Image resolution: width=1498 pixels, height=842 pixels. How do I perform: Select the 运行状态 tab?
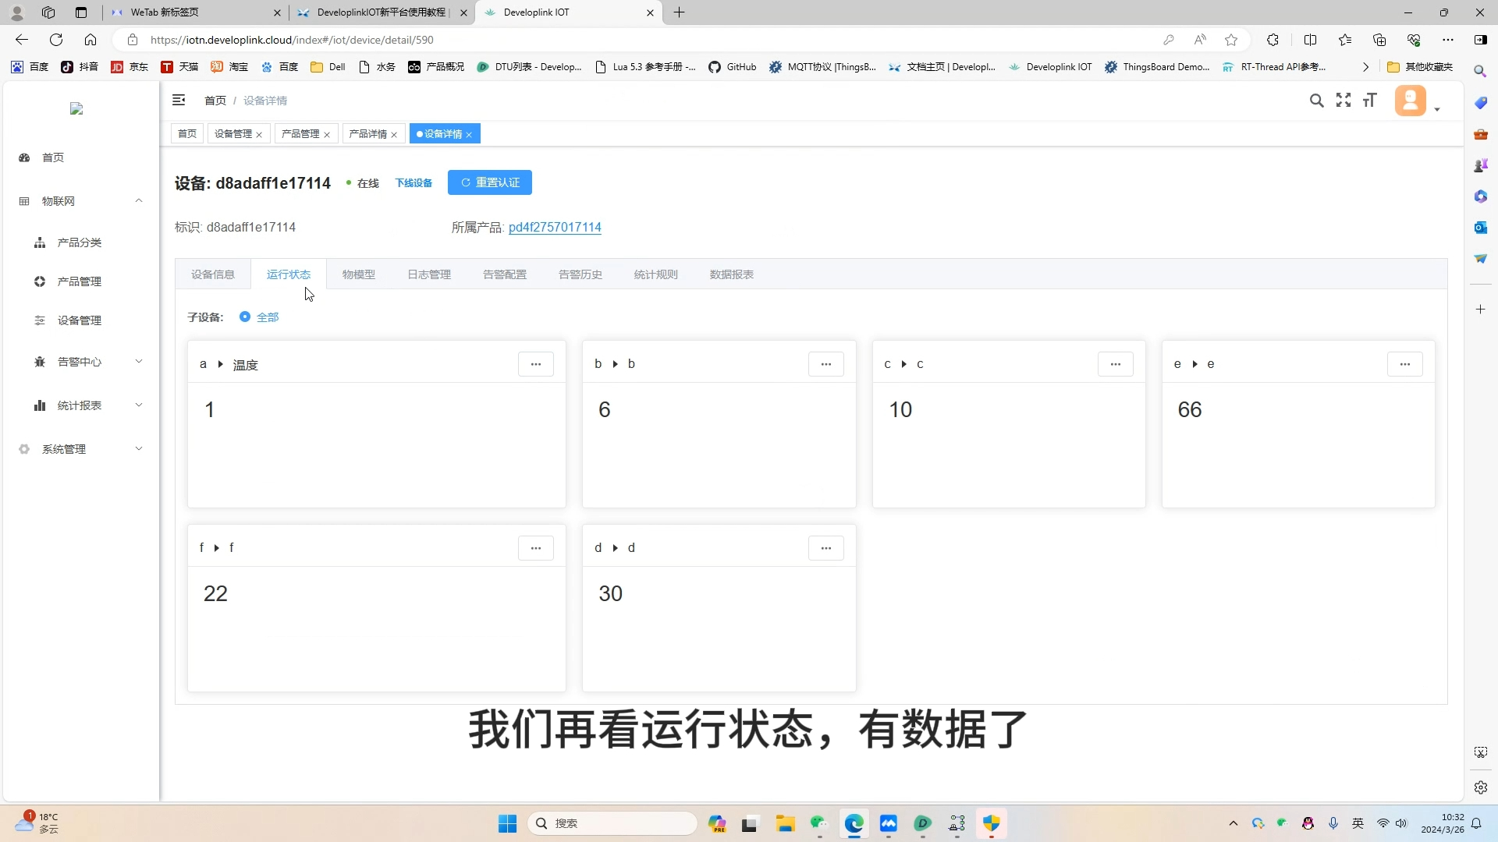pyautogui.click(x=289, y=274)
